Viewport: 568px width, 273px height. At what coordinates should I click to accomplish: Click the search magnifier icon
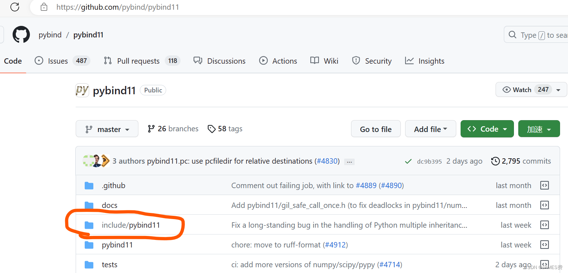(x=512, y=35)
